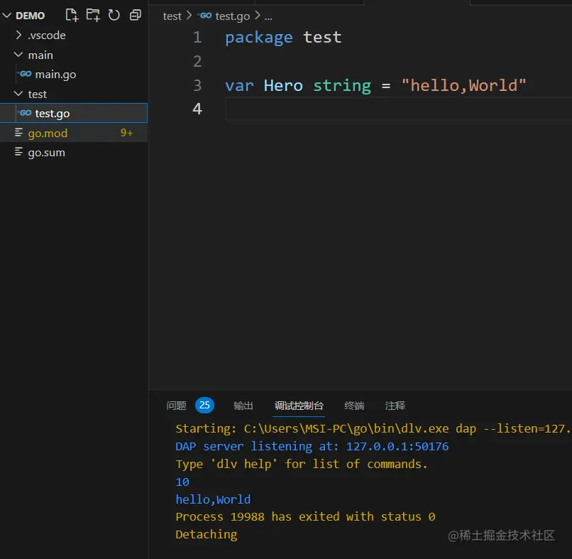Click 'Process 19988 has exited' console line
Screen dimensions: 572x559
click(305, 516)
